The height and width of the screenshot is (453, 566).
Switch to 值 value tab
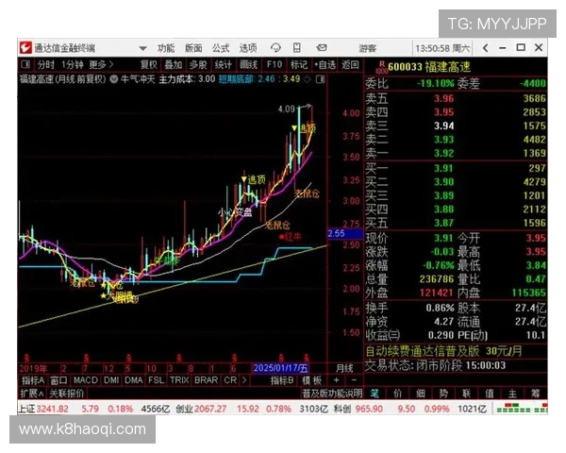click(490, 394)
